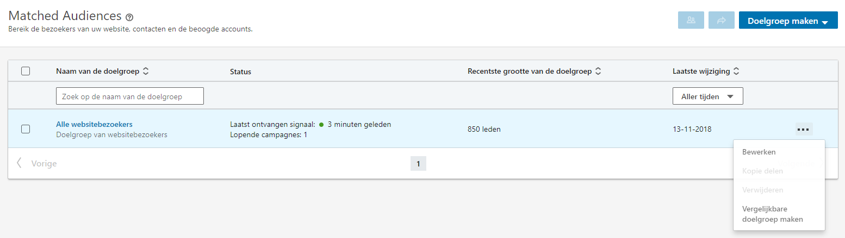
Task: Click the audience name search field
Action: 129,97
